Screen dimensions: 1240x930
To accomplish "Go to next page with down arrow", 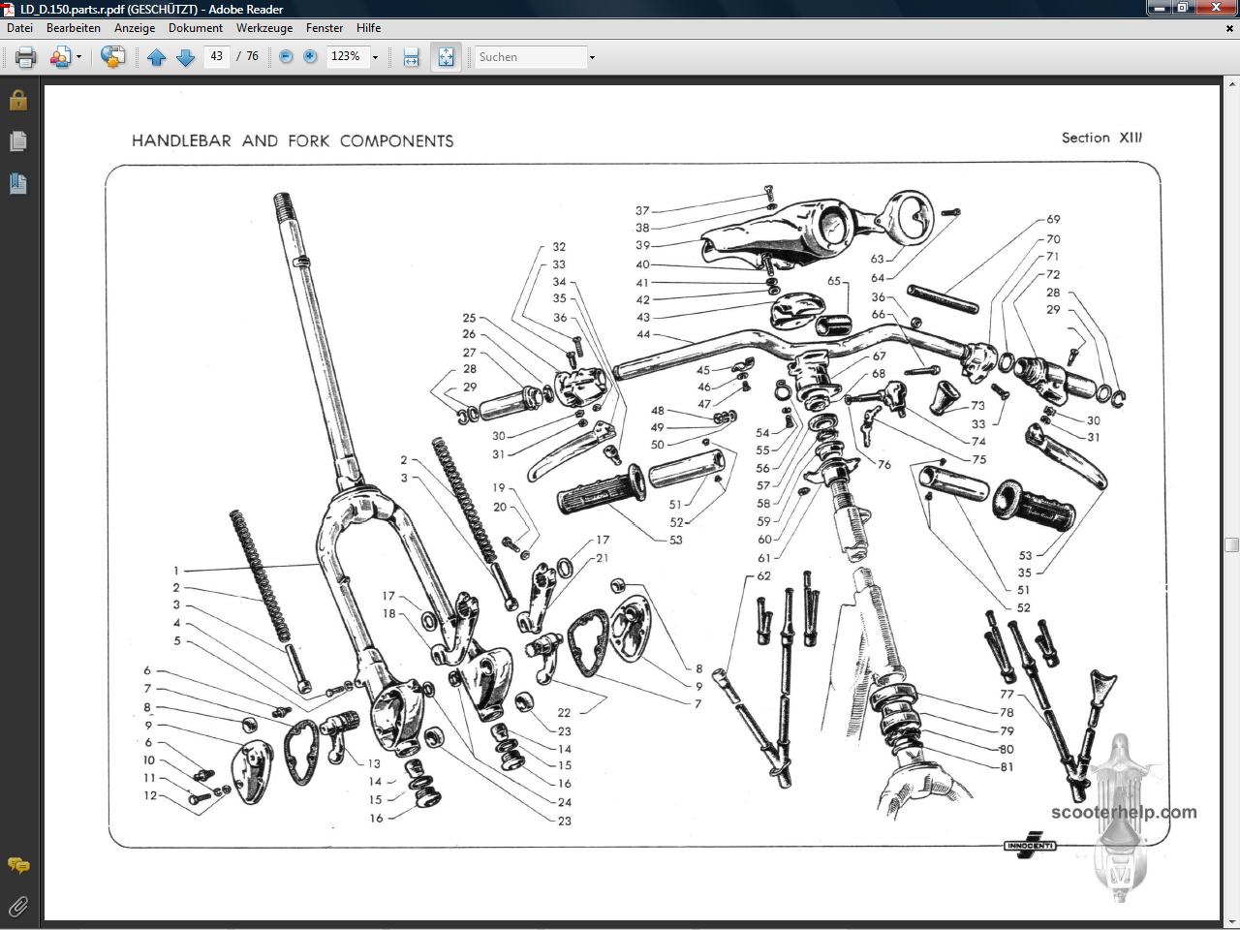I will (186, 57).
